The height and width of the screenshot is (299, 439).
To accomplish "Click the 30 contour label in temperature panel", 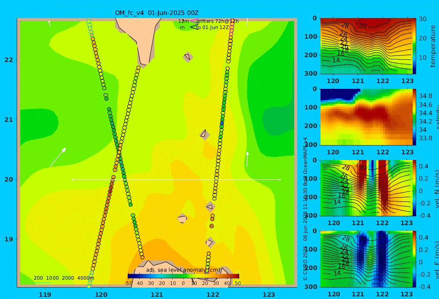I will 362,26.
